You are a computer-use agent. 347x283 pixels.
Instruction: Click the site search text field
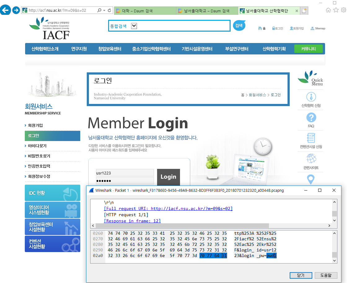point(183,26)
